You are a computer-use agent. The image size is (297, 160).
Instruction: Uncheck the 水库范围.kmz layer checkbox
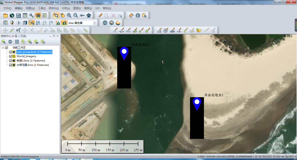(x=11, y=65)
